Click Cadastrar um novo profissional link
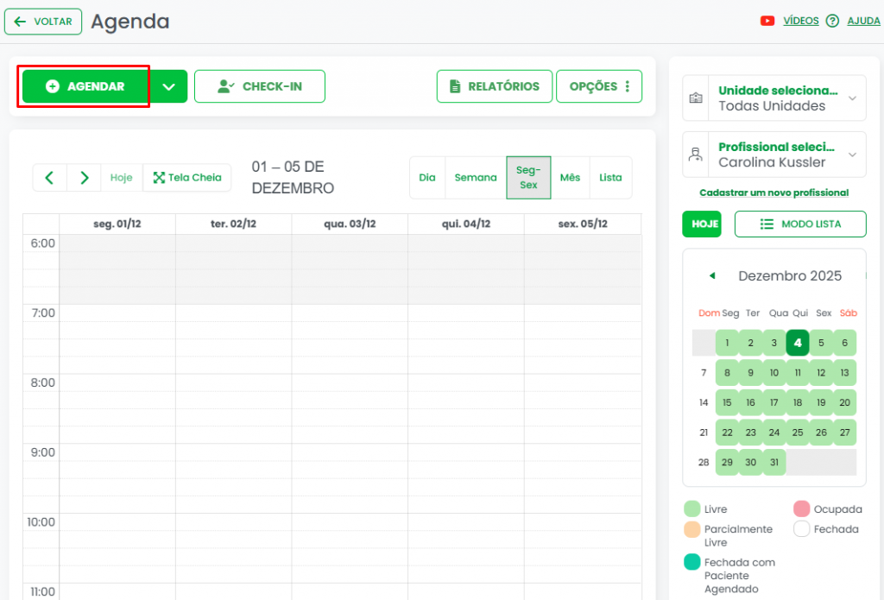This screenshot has width=884, height=600. click(773, 193)
